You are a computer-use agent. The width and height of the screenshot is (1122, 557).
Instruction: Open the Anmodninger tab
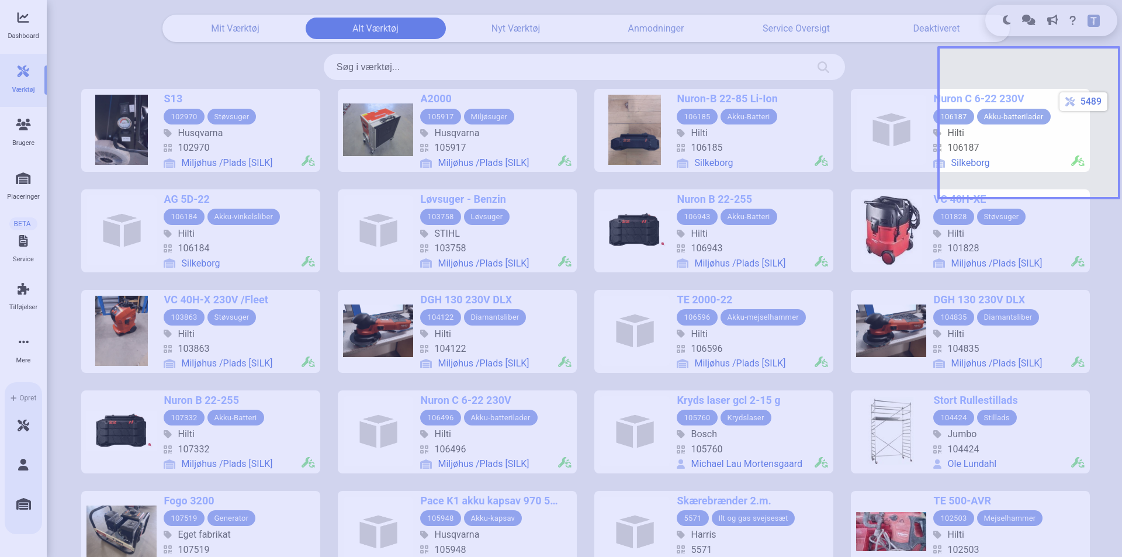tap(656, 28)
